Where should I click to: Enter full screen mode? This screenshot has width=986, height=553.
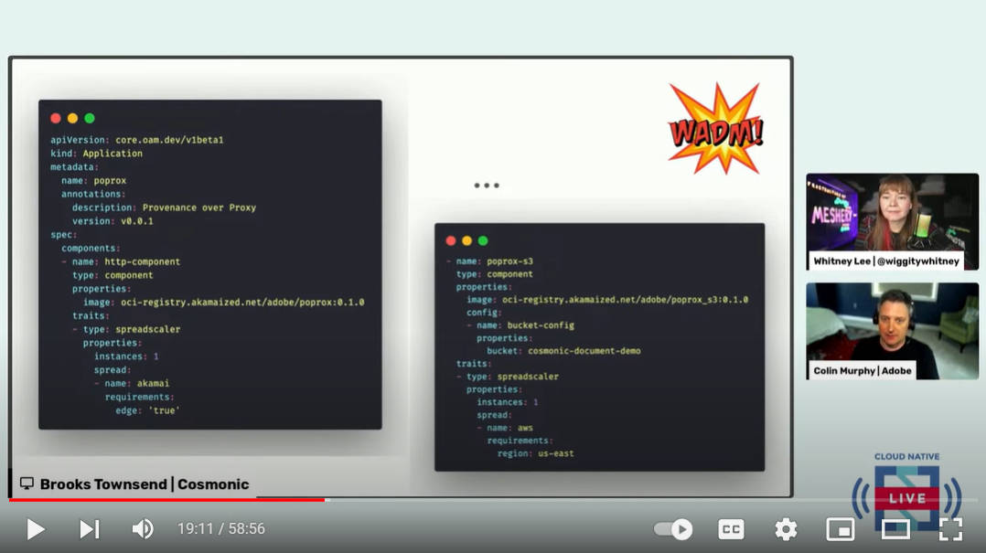pos(950,529)
